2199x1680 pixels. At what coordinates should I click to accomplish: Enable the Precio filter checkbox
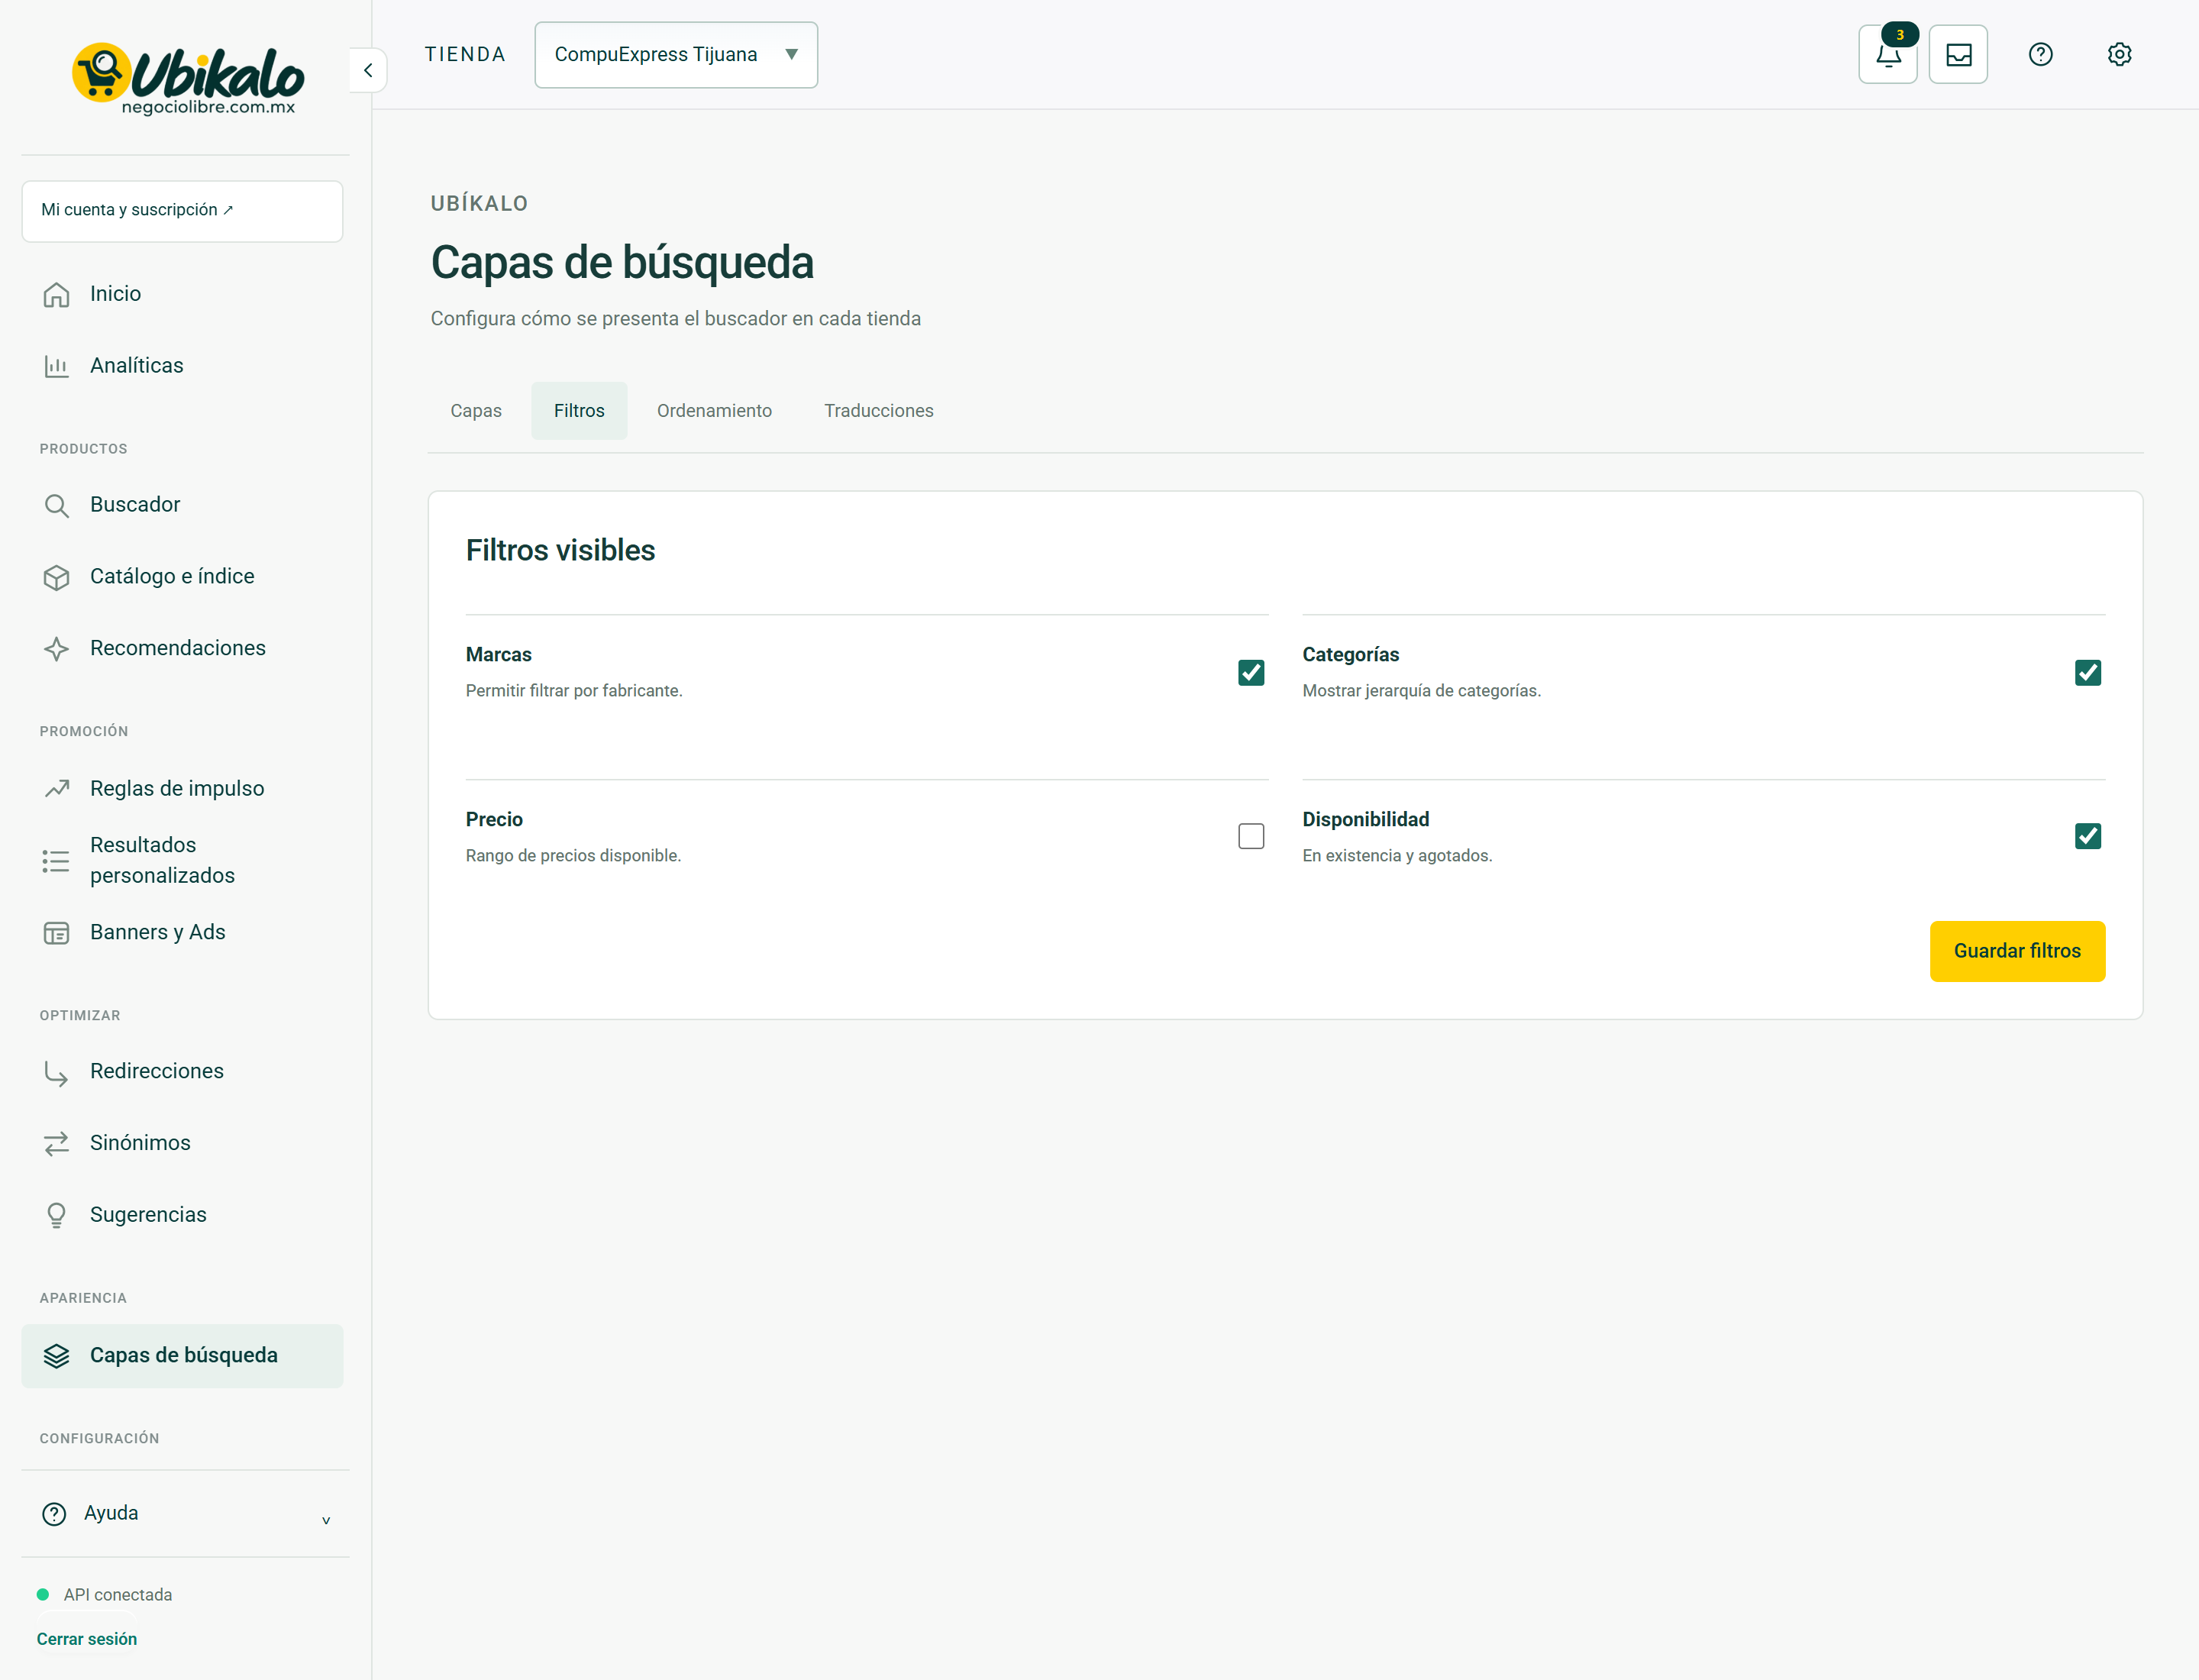coord(1251,836)
